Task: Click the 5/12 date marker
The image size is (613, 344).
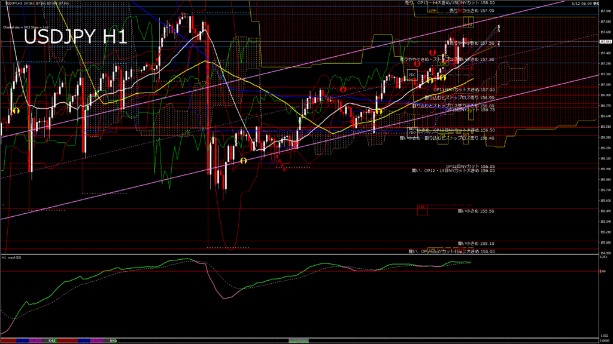Action: (x=52, y=341)
